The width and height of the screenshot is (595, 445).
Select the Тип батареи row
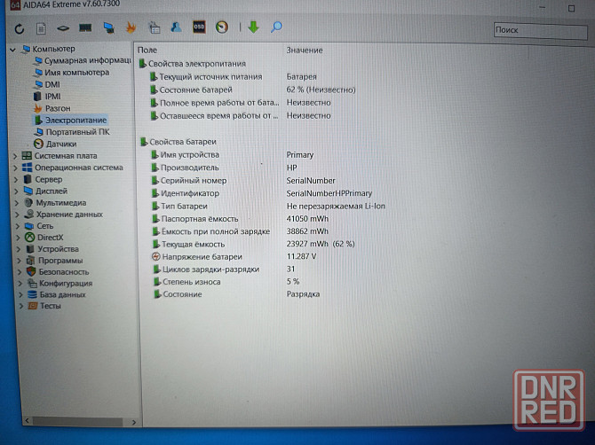tap(268, 206)
